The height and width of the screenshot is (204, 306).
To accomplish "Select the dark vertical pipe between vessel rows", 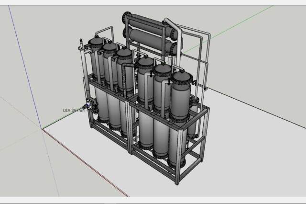I will 124,79.
